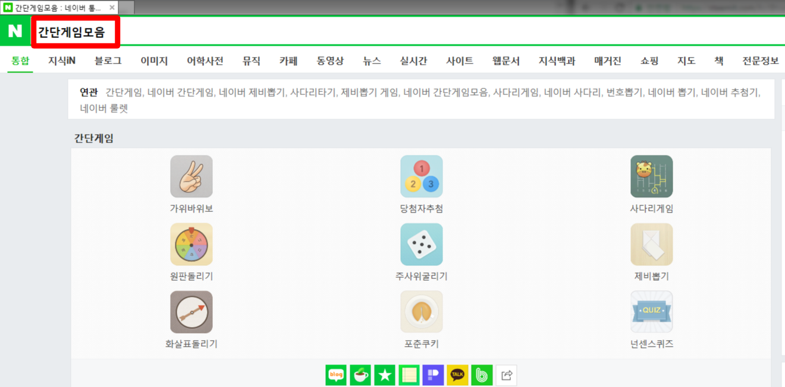785x387 pixels.
Task: Open the 화살표돌리기 arrow spinner icon
Action: pos(191,312)
